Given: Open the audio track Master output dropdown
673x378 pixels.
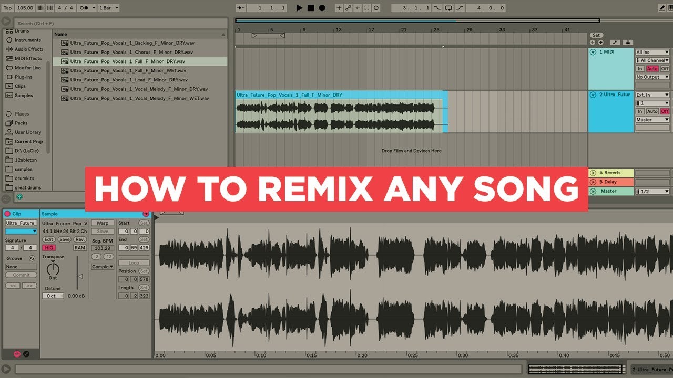Looking at the screenshot, I should (x=652, y=120).
